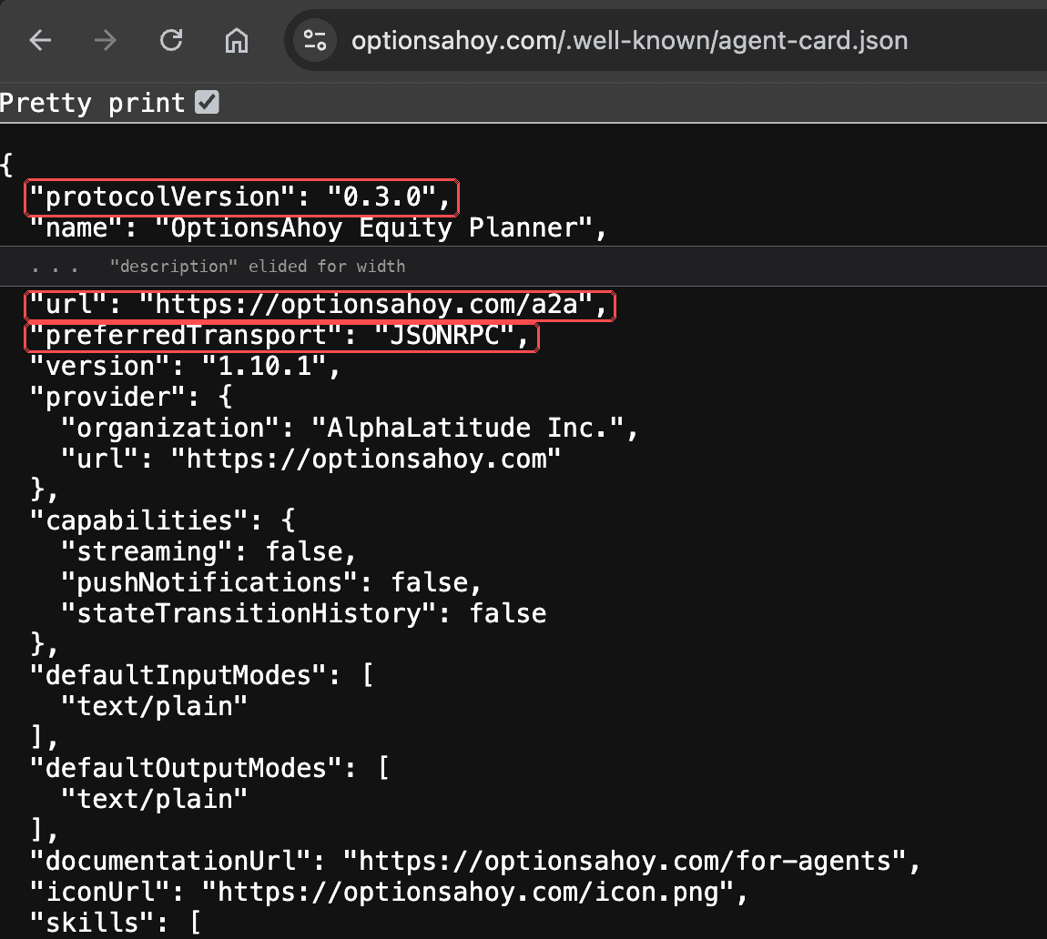This screenshot has height=939, width=1047.
Task: Select the "streaming": false line
Action: pyautogui.click(x=208, y=552)
